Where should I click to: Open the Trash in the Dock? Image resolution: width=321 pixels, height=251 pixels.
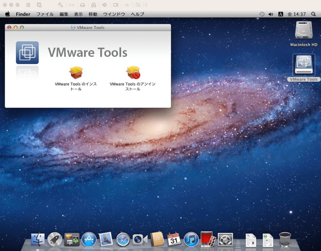click(x=285, y=239)
